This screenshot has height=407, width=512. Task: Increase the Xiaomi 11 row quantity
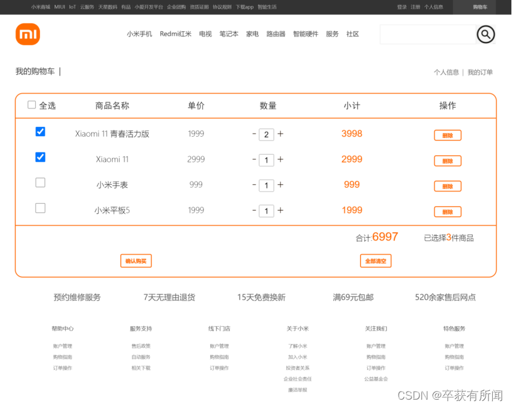point(280,159)
